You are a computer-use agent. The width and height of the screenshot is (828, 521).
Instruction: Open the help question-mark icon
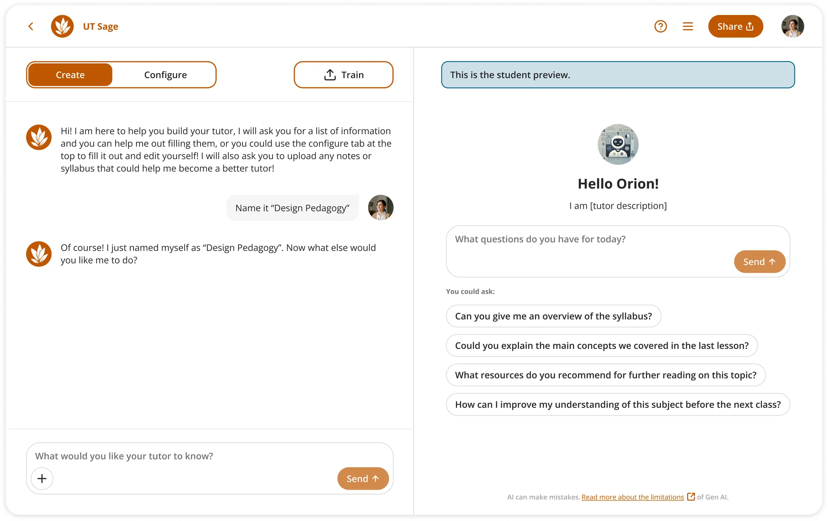coord(661,26)
